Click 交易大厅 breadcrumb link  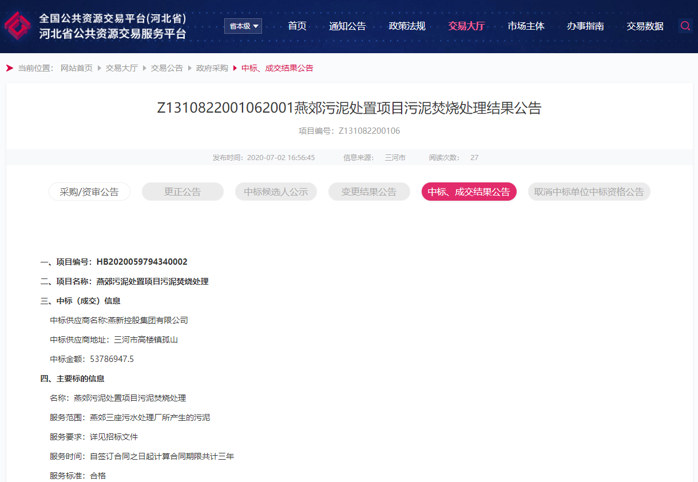122,68
